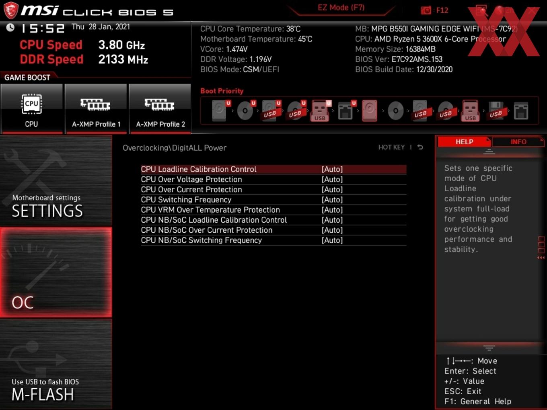Click the VCore: 1.474V reading
This screenshot has width=547, height=410.
pyautogui.click(x=224, y=49)
